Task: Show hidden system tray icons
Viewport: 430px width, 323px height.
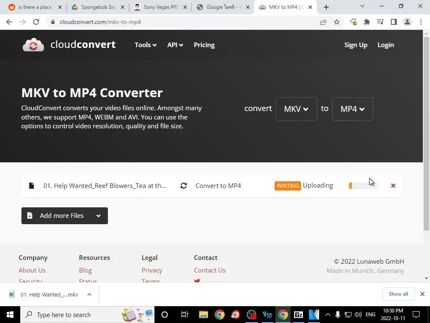Action: click(328, 315)
